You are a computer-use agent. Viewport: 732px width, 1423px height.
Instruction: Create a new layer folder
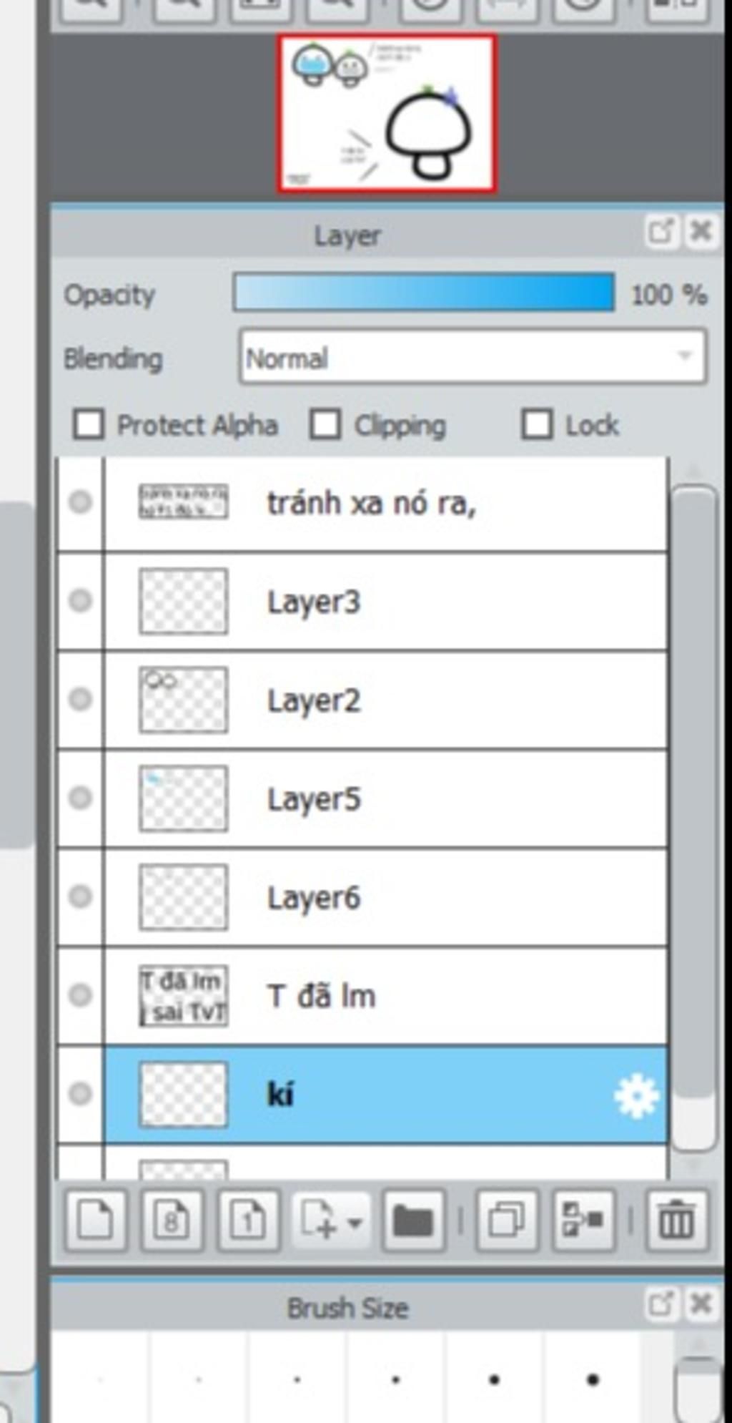pyautogui.click(x=413, y=1221)
